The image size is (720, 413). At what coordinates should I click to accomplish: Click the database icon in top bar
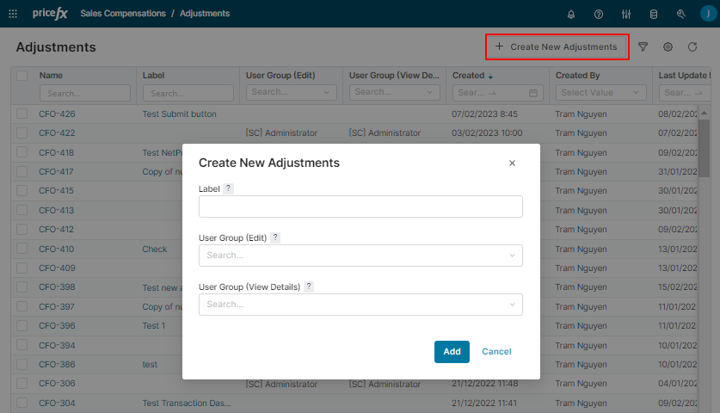pos(653,14)
